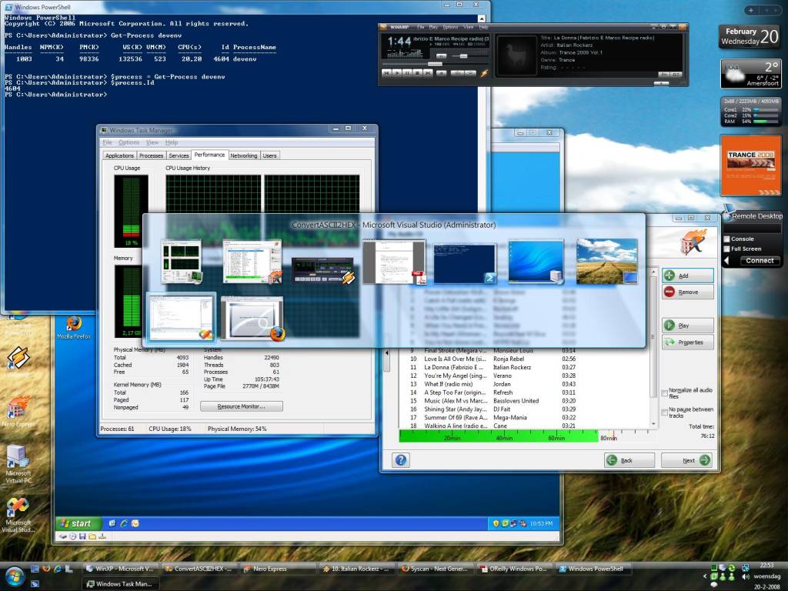Expand the Remote Desktop gadget left arrow
The height and width of the screenshot is (591, 788).
click(726, 261)
